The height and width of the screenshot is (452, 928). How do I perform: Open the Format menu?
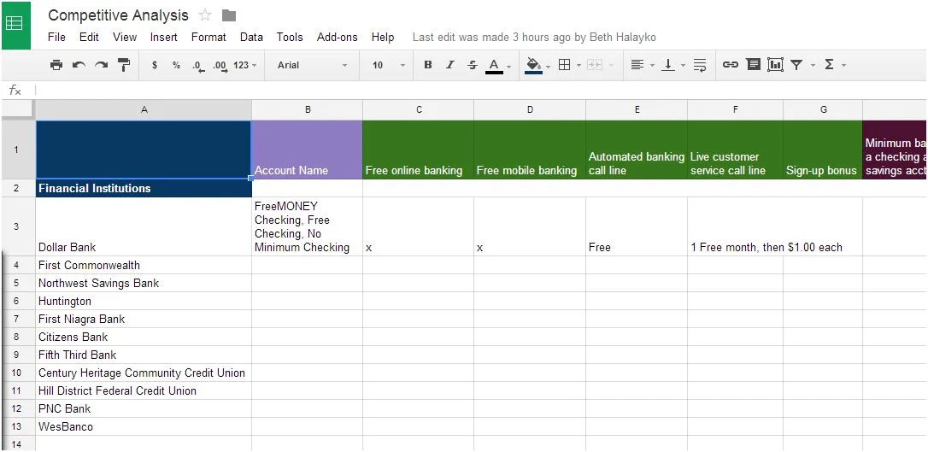click(x=209, y=37)
